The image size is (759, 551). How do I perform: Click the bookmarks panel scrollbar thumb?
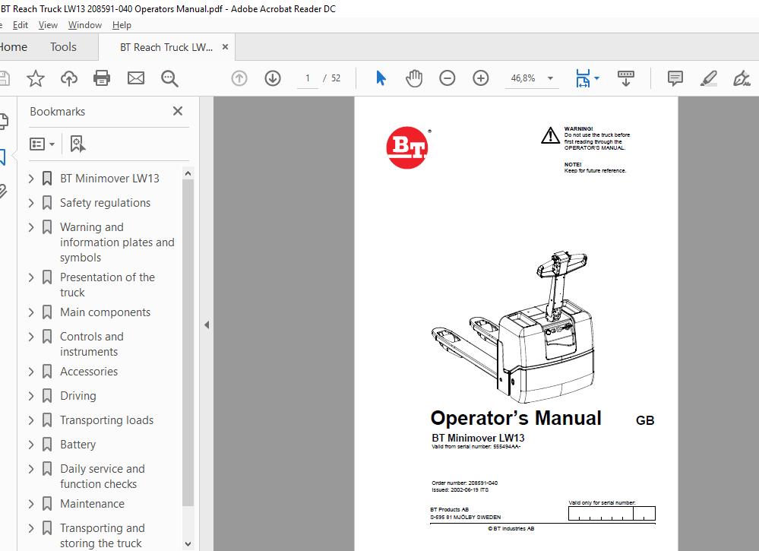click(x=188, y=344)
